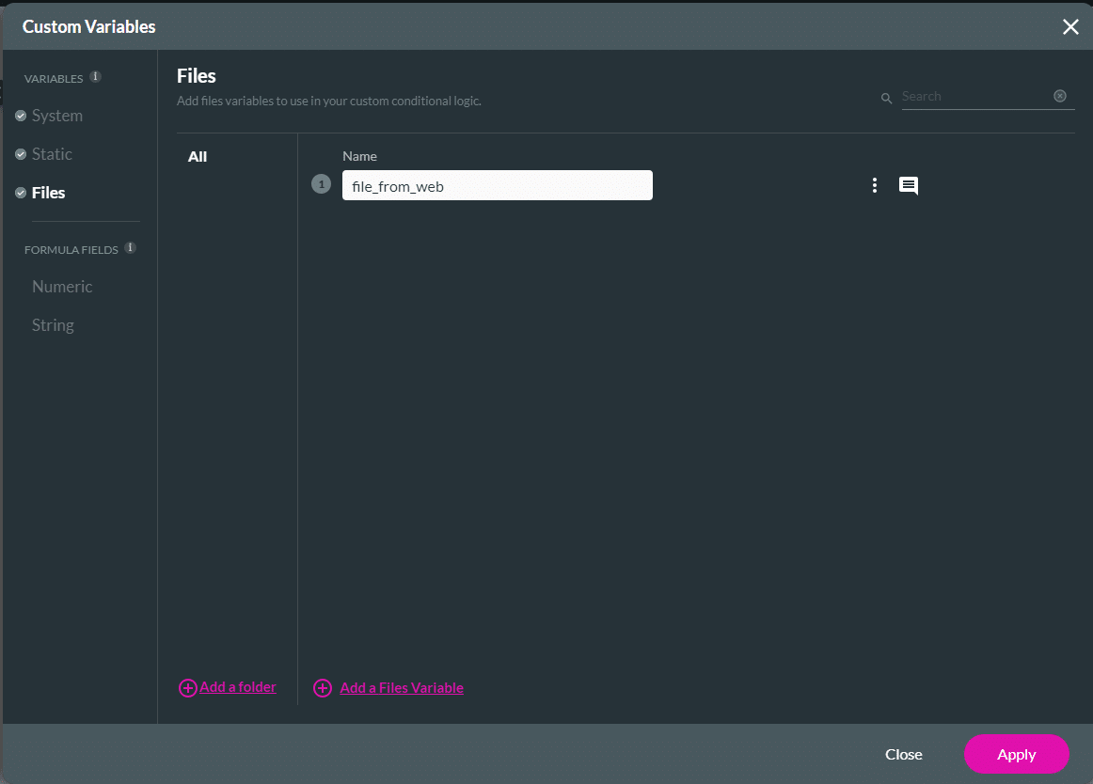This screenshot has height=784, width=1093.
Task: Click the plus icon for Add a folder
Action: [188, 688]
